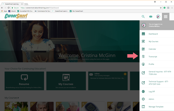This screenshot has width=174, height=111.
Task: Open Commission for Case bookmark
Action: [43, 11]
